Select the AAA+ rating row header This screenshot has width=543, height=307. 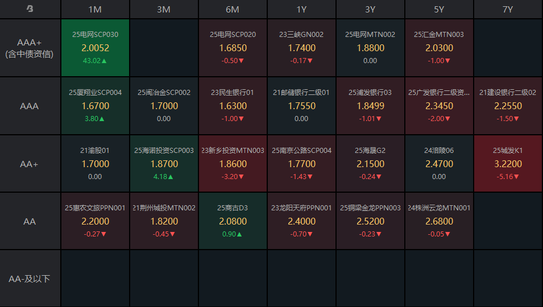[x=30, y=48]
